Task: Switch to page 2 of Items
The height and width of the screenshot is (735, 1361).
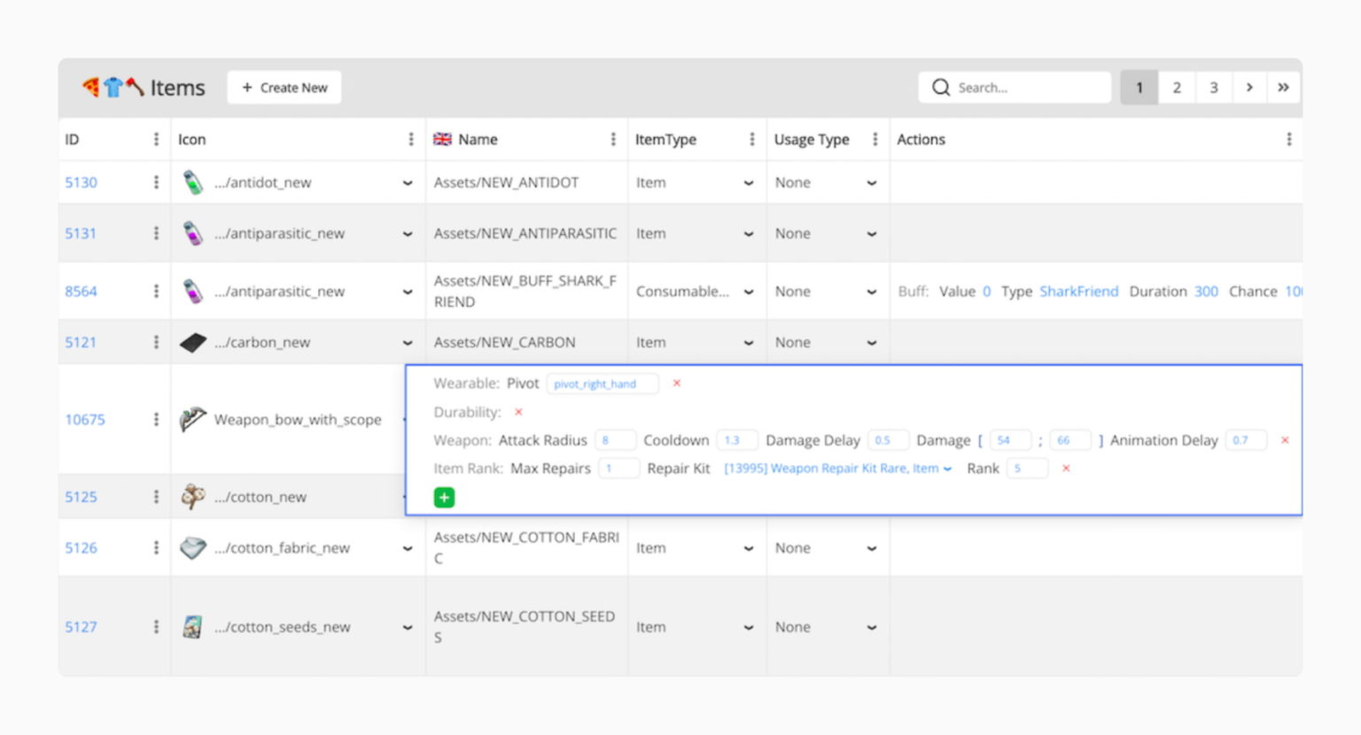Action: (1177, 87)
